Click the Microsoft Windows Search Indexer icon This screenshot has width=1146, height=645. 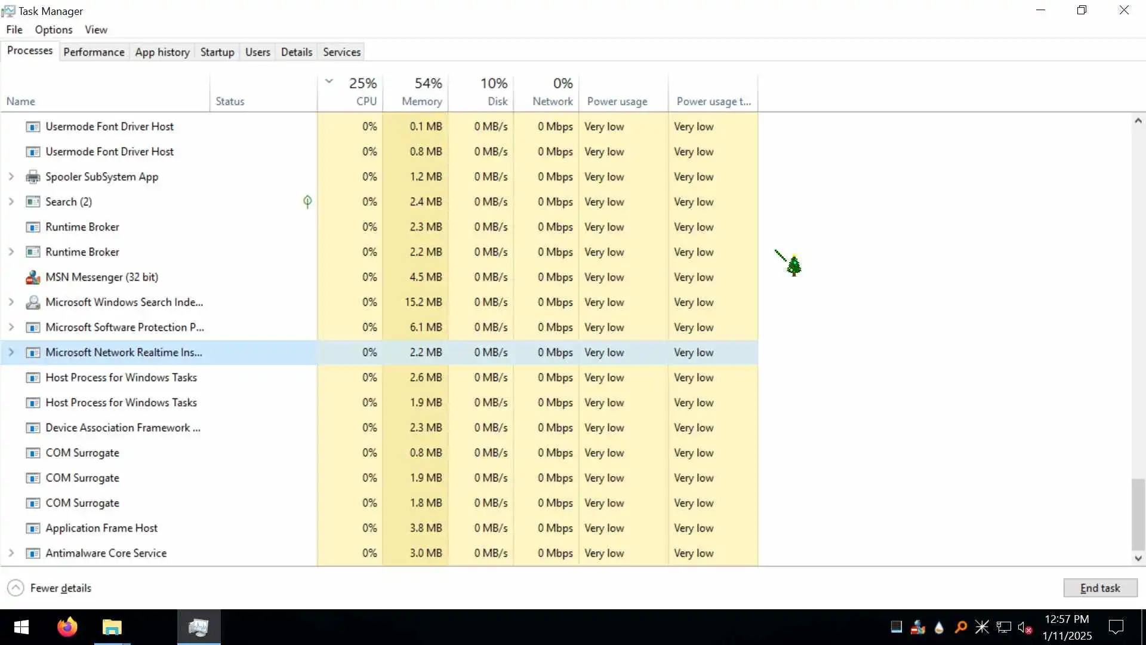coord(33,302)
